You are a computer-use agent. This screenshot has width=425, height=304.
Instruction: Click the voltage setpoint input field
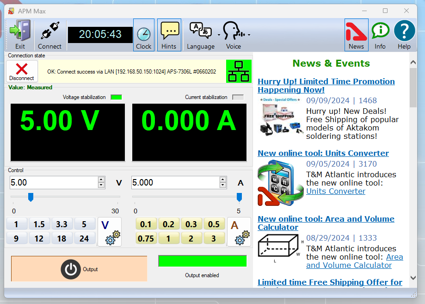54,182
